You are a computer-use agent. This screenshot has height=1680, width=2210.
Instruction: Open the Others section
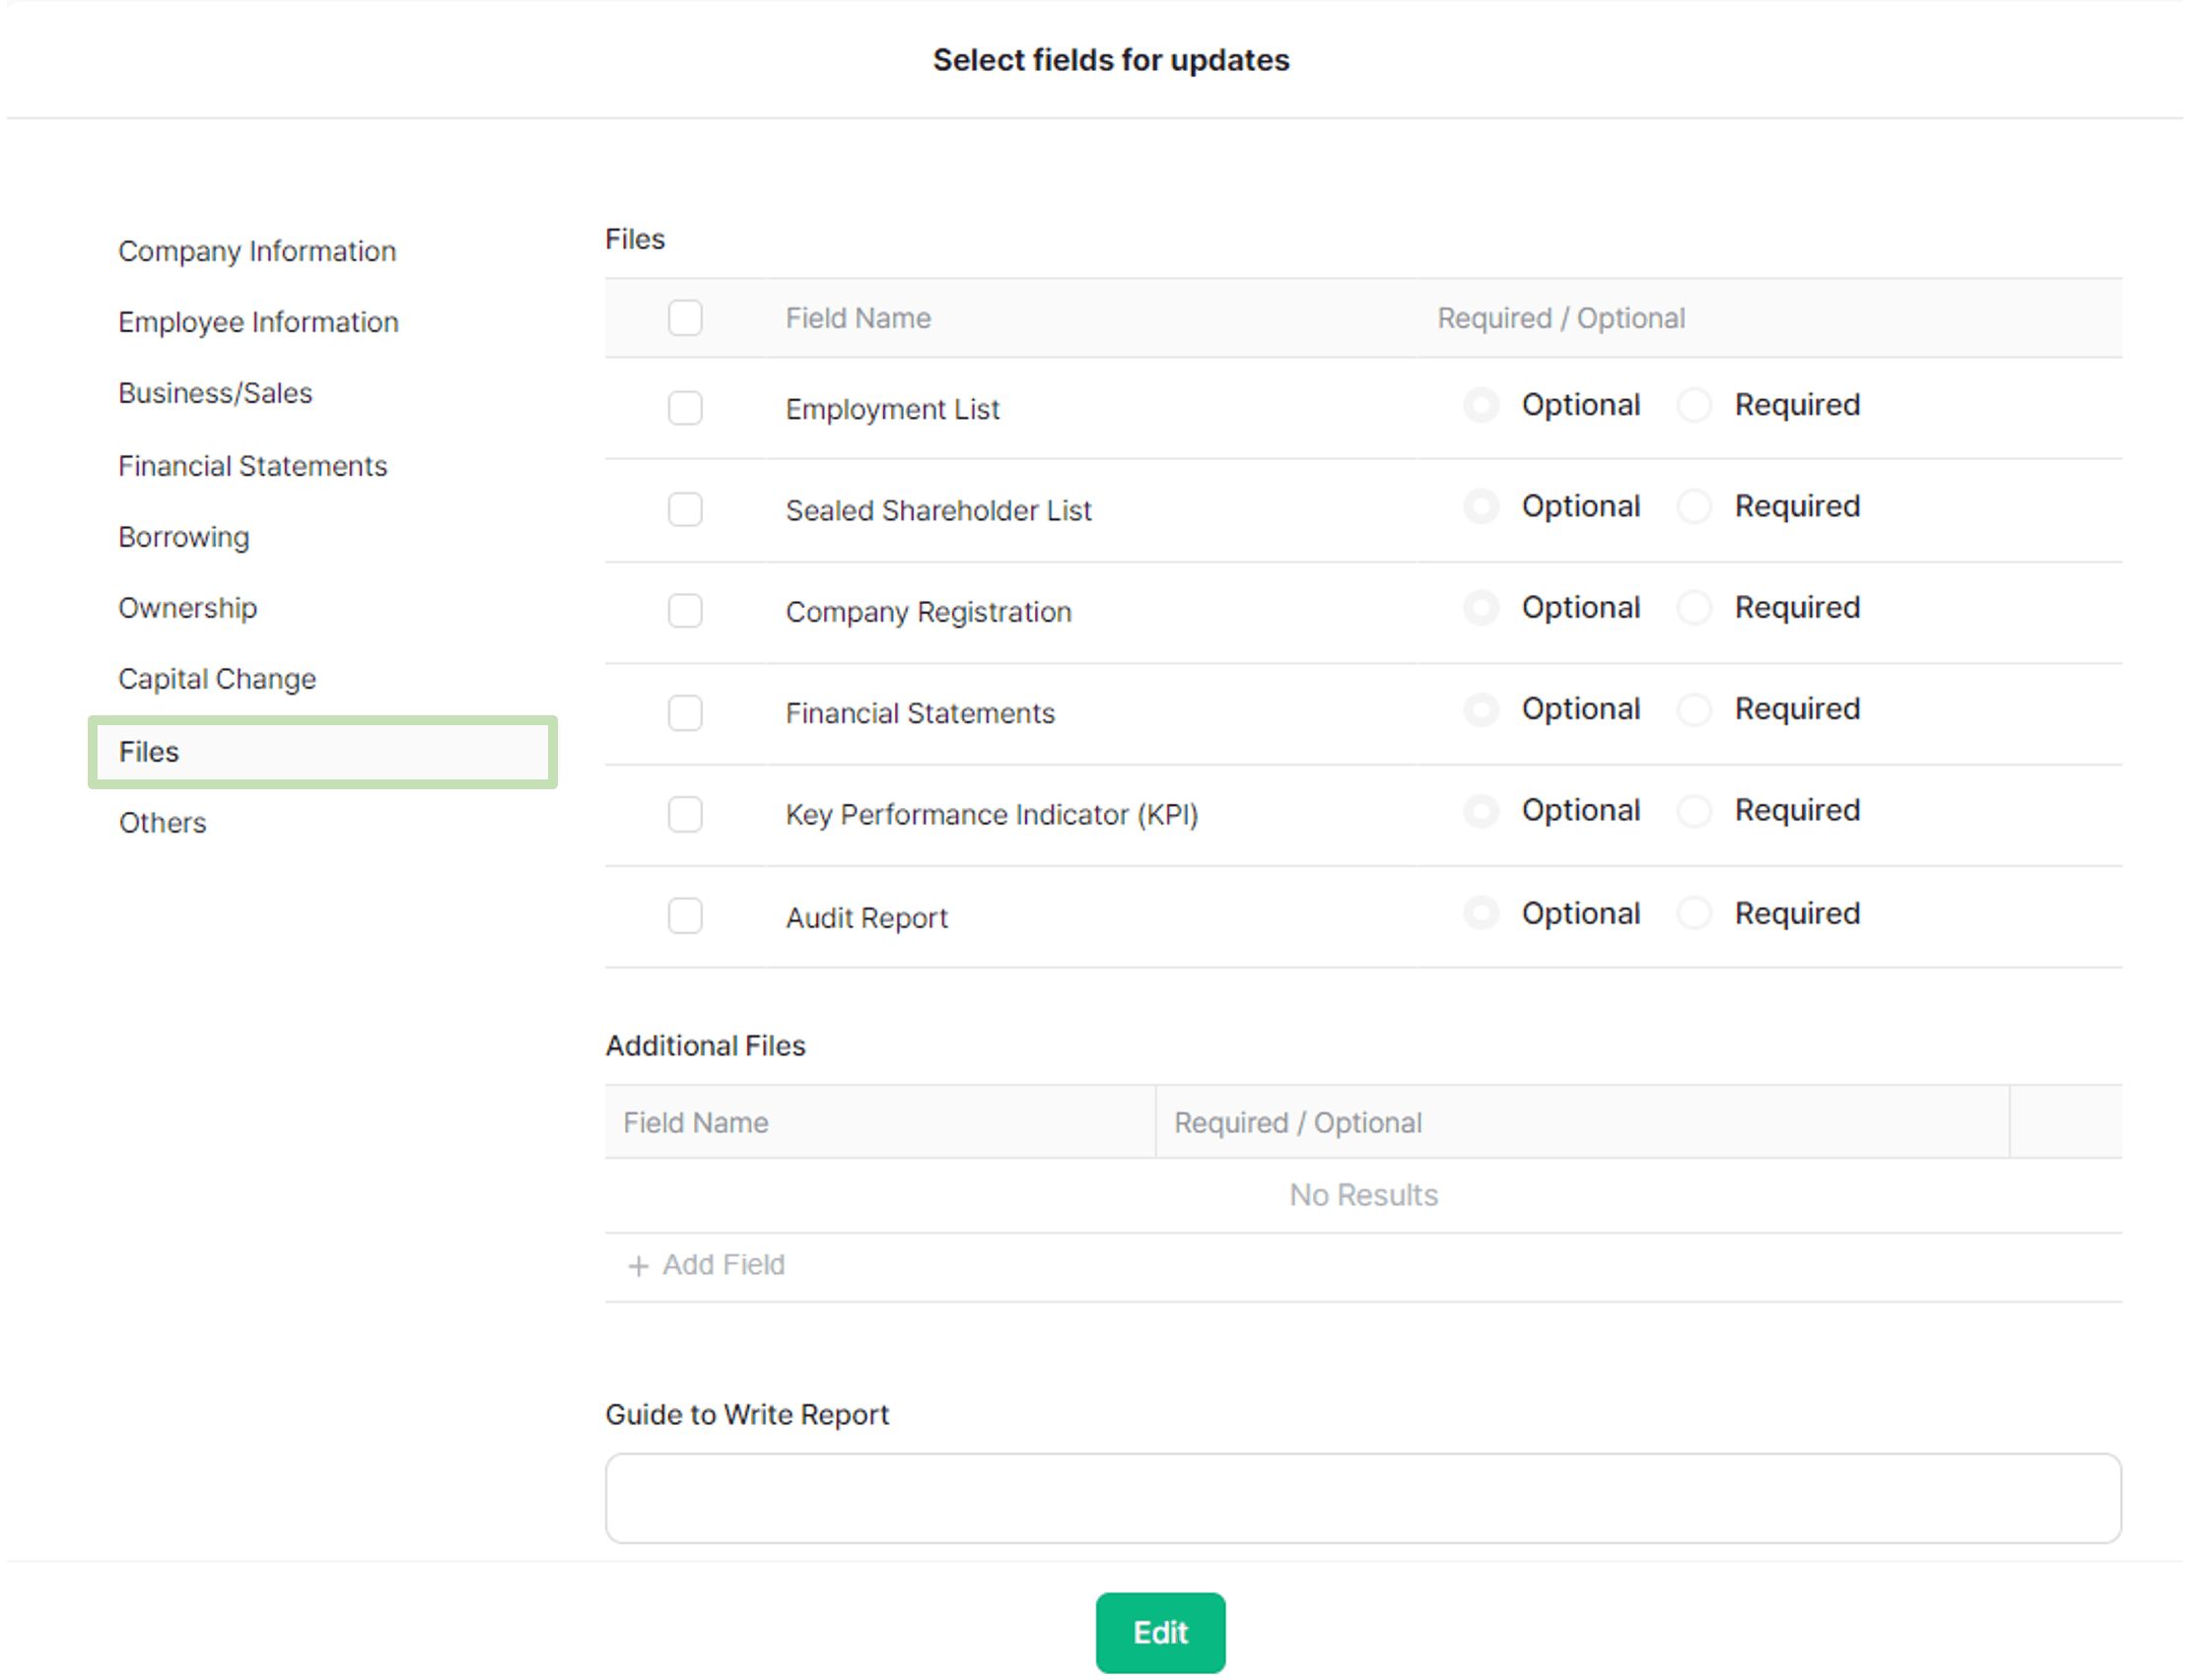pyautogui.click(x=161, y=823)
